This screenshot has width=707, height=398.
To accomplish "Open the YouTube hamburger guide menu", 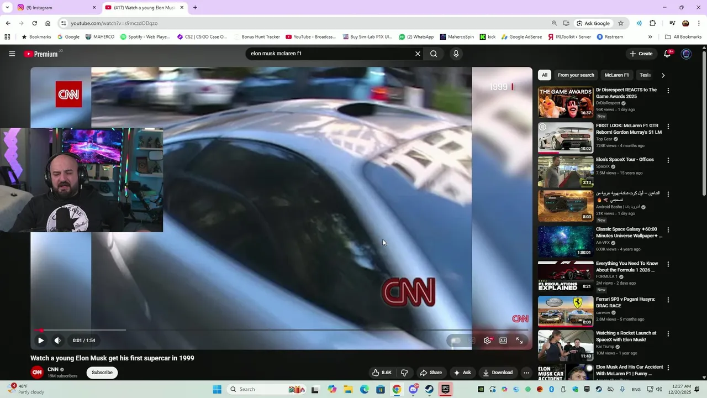I will [12, 54].
